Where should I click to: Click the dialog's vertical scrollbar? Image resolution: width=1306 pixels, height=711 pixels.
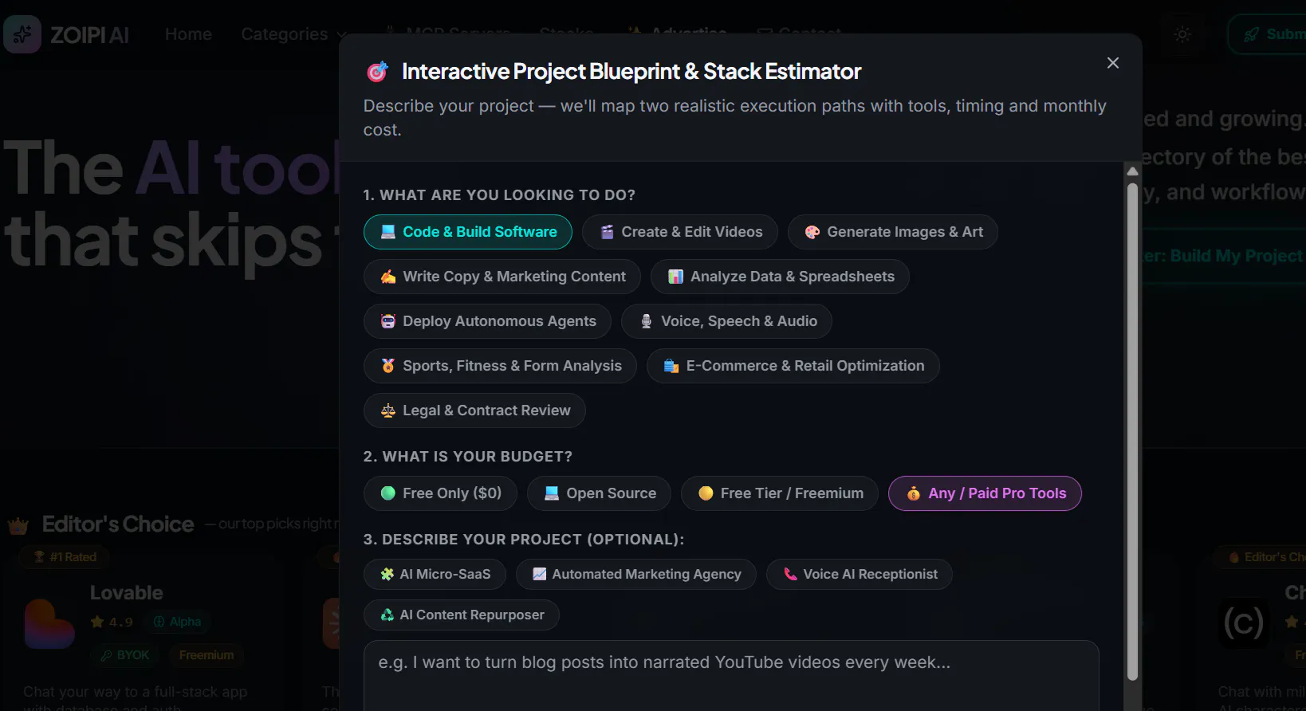(x=1132, y=431)
